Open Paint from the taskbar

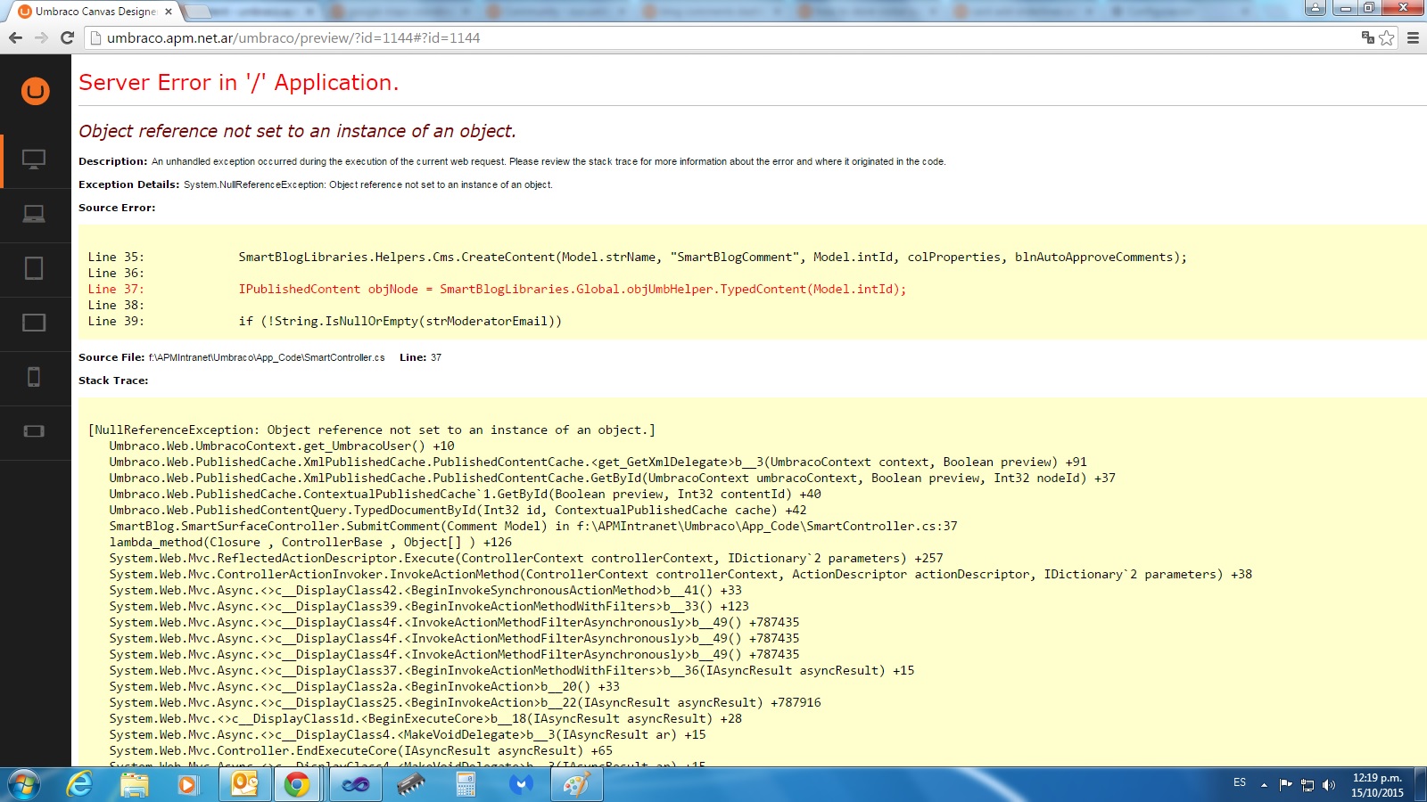click(577, 785)
